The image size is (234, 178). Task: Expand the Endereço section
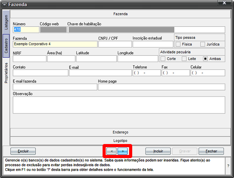[120, 132]
